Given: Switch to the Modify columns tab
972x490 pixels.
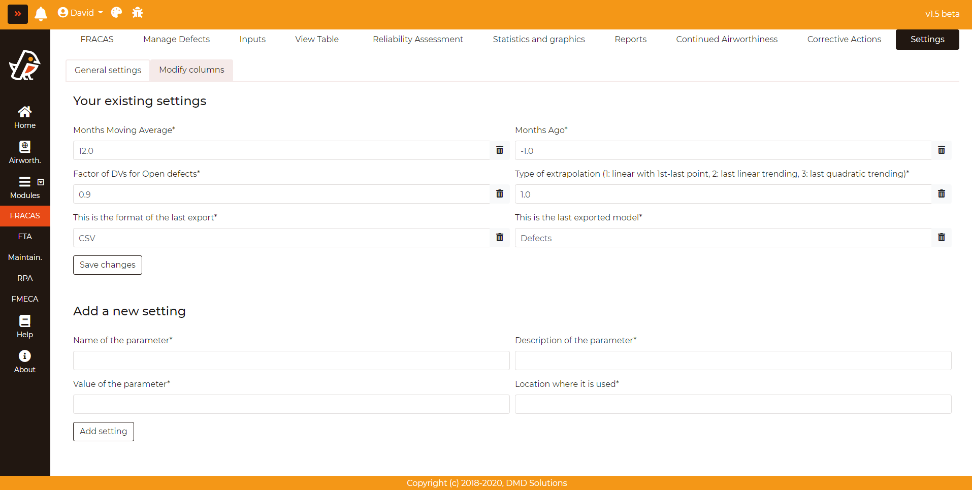Looking at the screenshot, I should click(x=191, y=70).
